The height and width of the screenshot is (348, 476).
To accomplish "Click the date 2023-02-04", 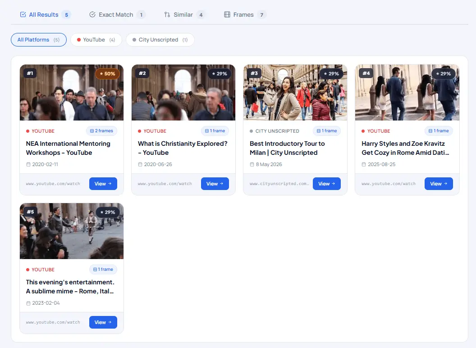I will coord(46,303).
